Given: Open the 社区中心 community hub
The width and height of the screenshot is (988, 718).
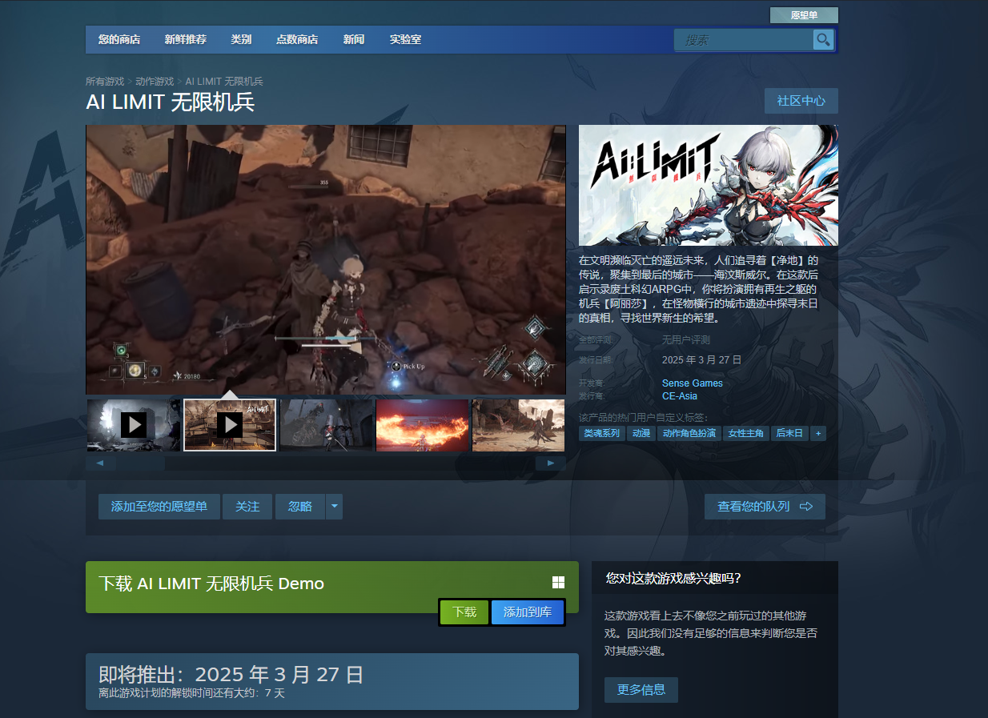Looking at the screenshot, I should click(801, 101).
